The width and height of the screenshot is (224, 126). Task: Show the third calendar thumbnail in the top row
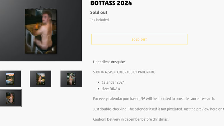[x=71, y=78]
